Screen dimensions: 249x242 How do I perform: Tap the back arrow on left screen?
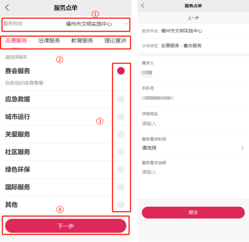tap(7, 8)
